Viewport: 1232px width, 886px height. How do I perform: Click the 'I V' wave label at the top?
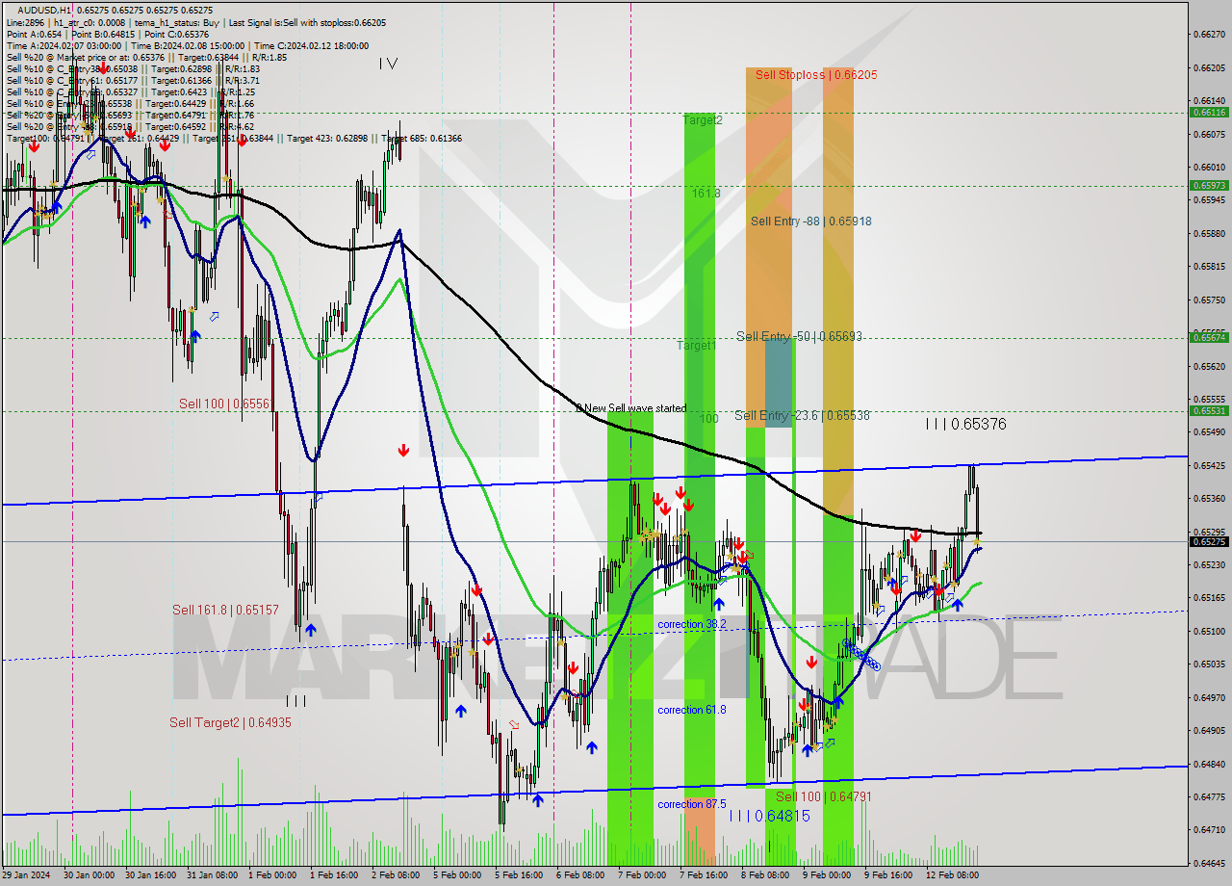coord(388,64)
